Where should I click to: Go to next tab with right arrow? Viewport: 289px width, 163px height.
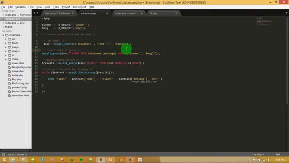pyautogui.click(x=37, y=13)
